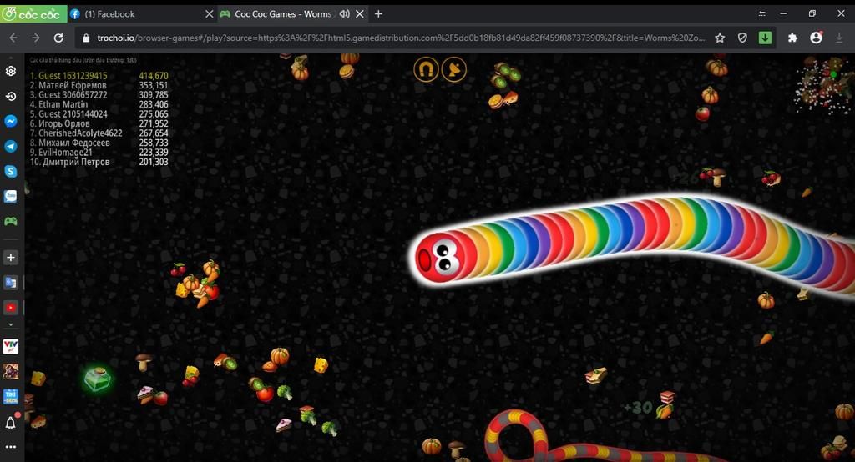Click the trochoi.io address bar
This screenshot has height=462, width=855.
click(401, 38)
